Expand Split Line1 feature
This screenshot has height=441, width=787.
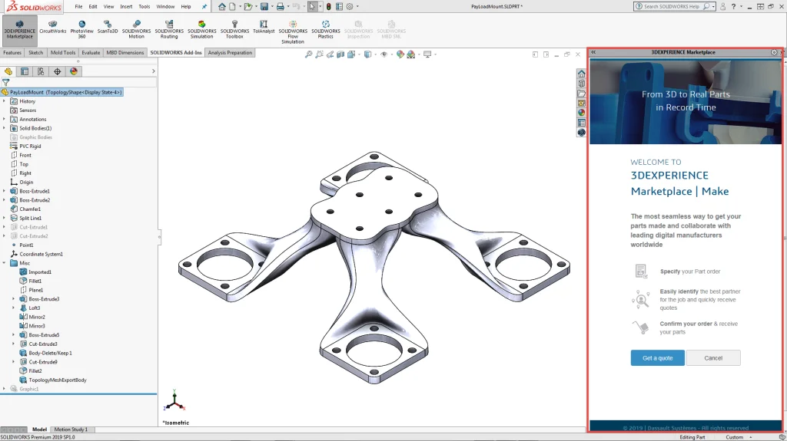(5, 218)
